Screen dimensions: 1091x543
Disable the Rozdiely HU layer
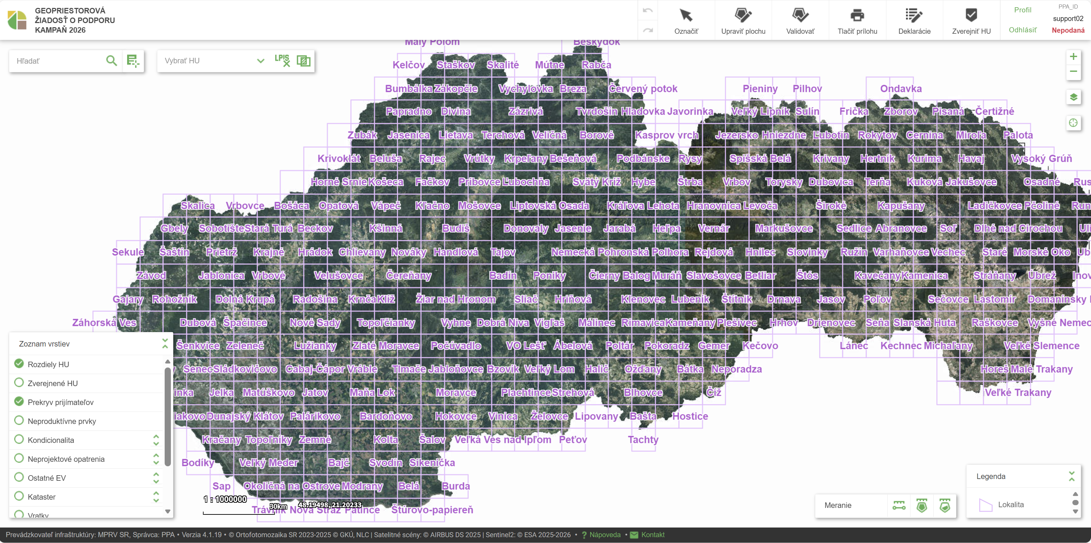tap(19, 364)
